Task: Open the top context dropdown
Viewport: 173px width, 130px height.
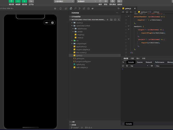Action: [x=139, y=66]
